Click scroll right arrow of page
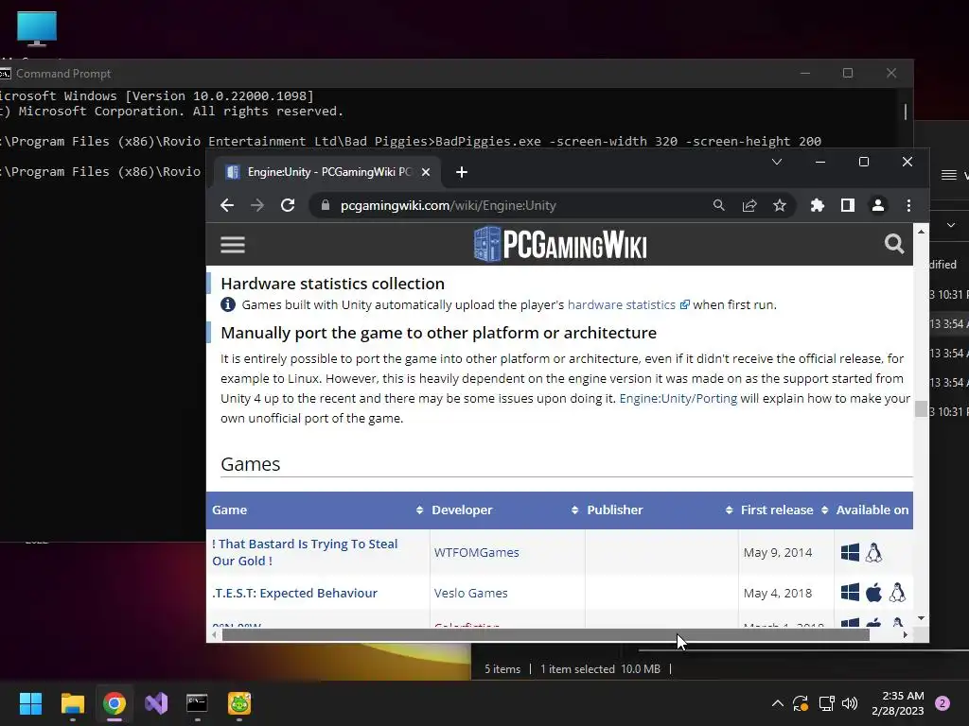The width and height of the screenshot is (969, 726). coord(905,635)
